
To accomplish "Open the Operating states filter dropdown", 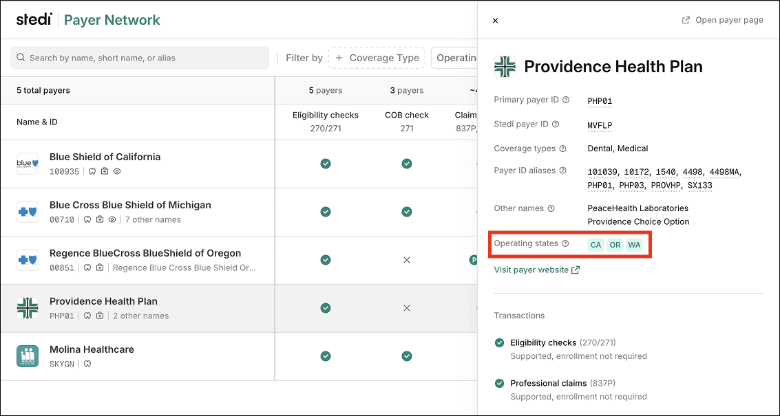I will (x=454, y=58).
